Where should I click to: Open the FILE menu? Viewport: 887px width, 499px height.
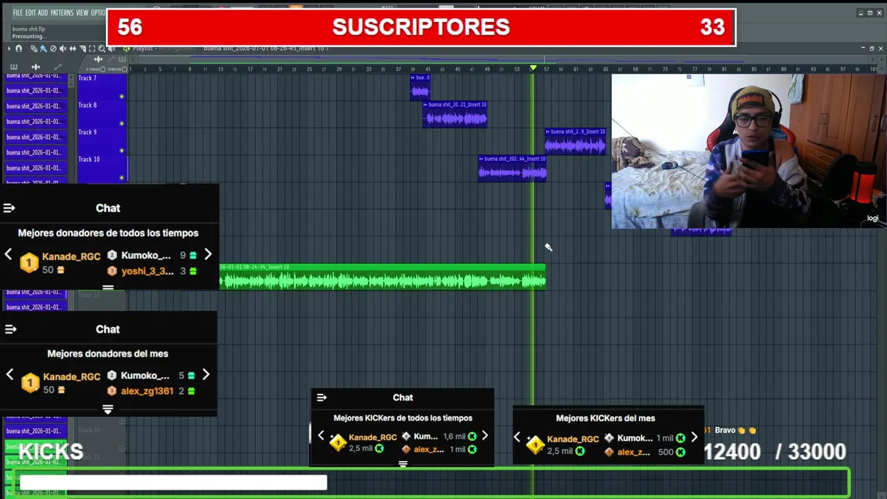[17, 12]
